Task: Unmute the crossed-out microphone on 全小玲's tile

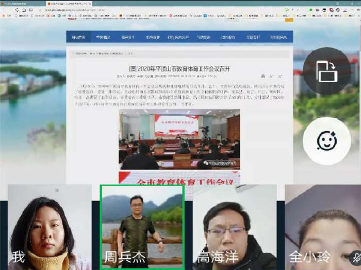Action: 355,258
